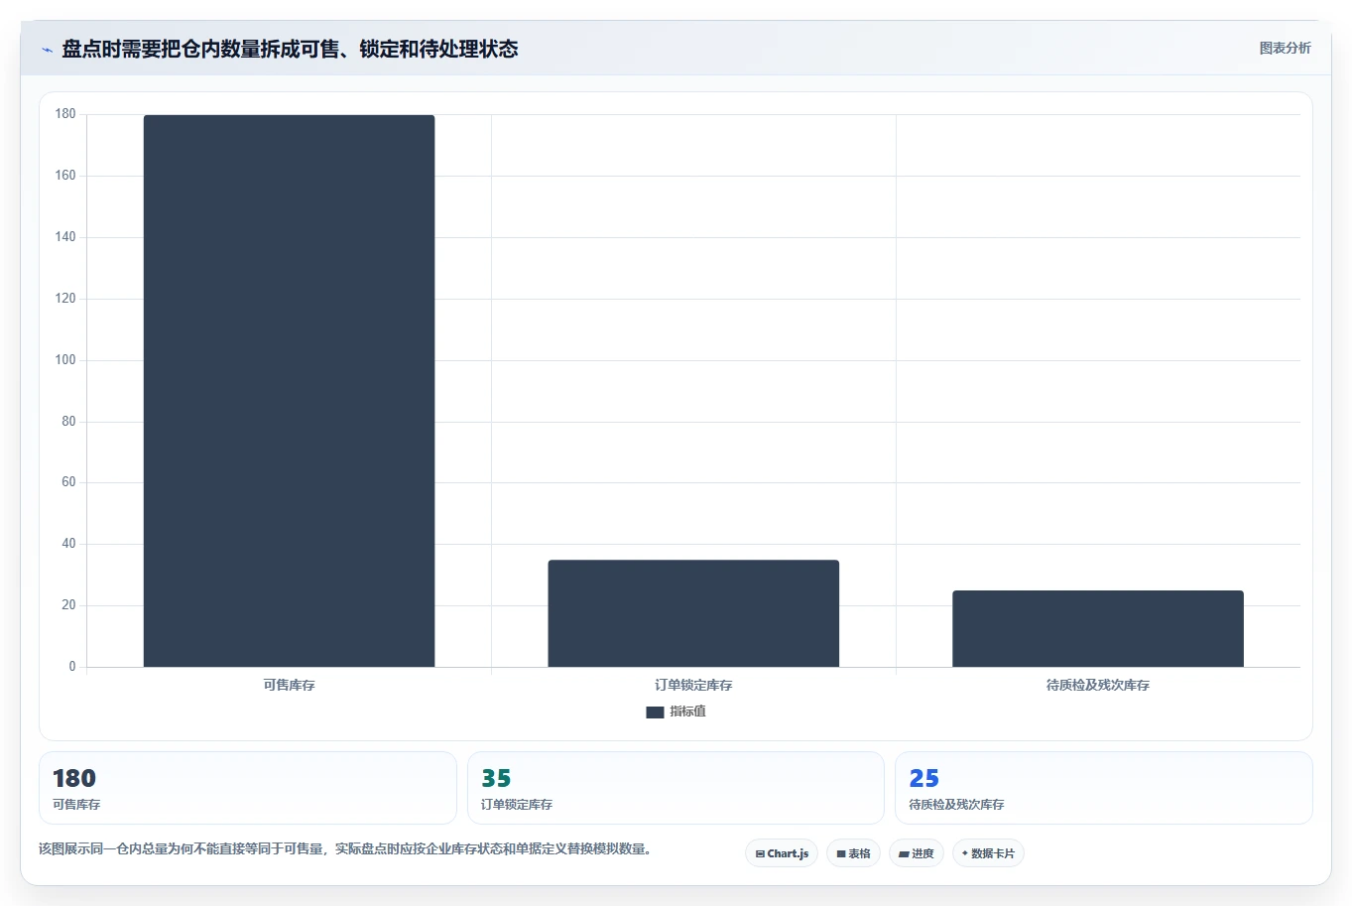
Task: Click the 160 tick on the y-axis
Action: (x=65, y=176)
